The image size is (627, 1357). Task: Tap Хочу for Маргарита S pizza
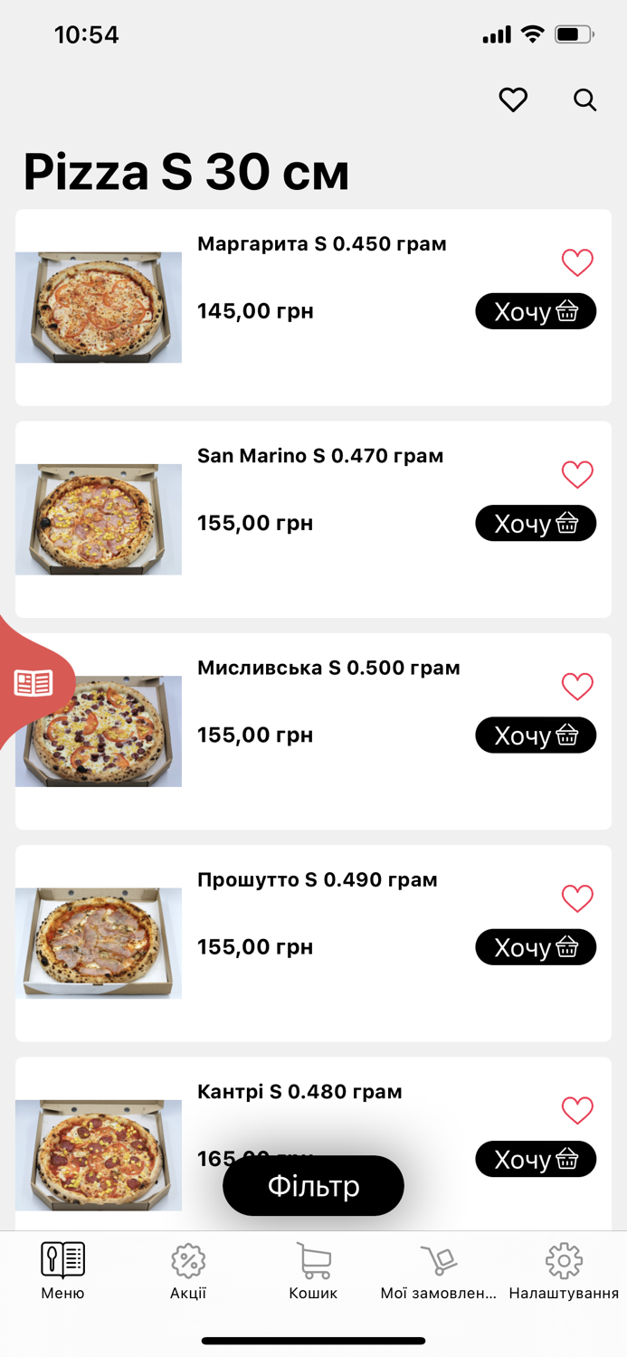click(536, 310)
